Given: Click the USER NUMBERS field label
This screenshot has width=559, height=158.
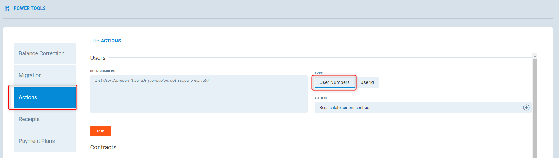Looking at the screenshot, I should (103, 71).
